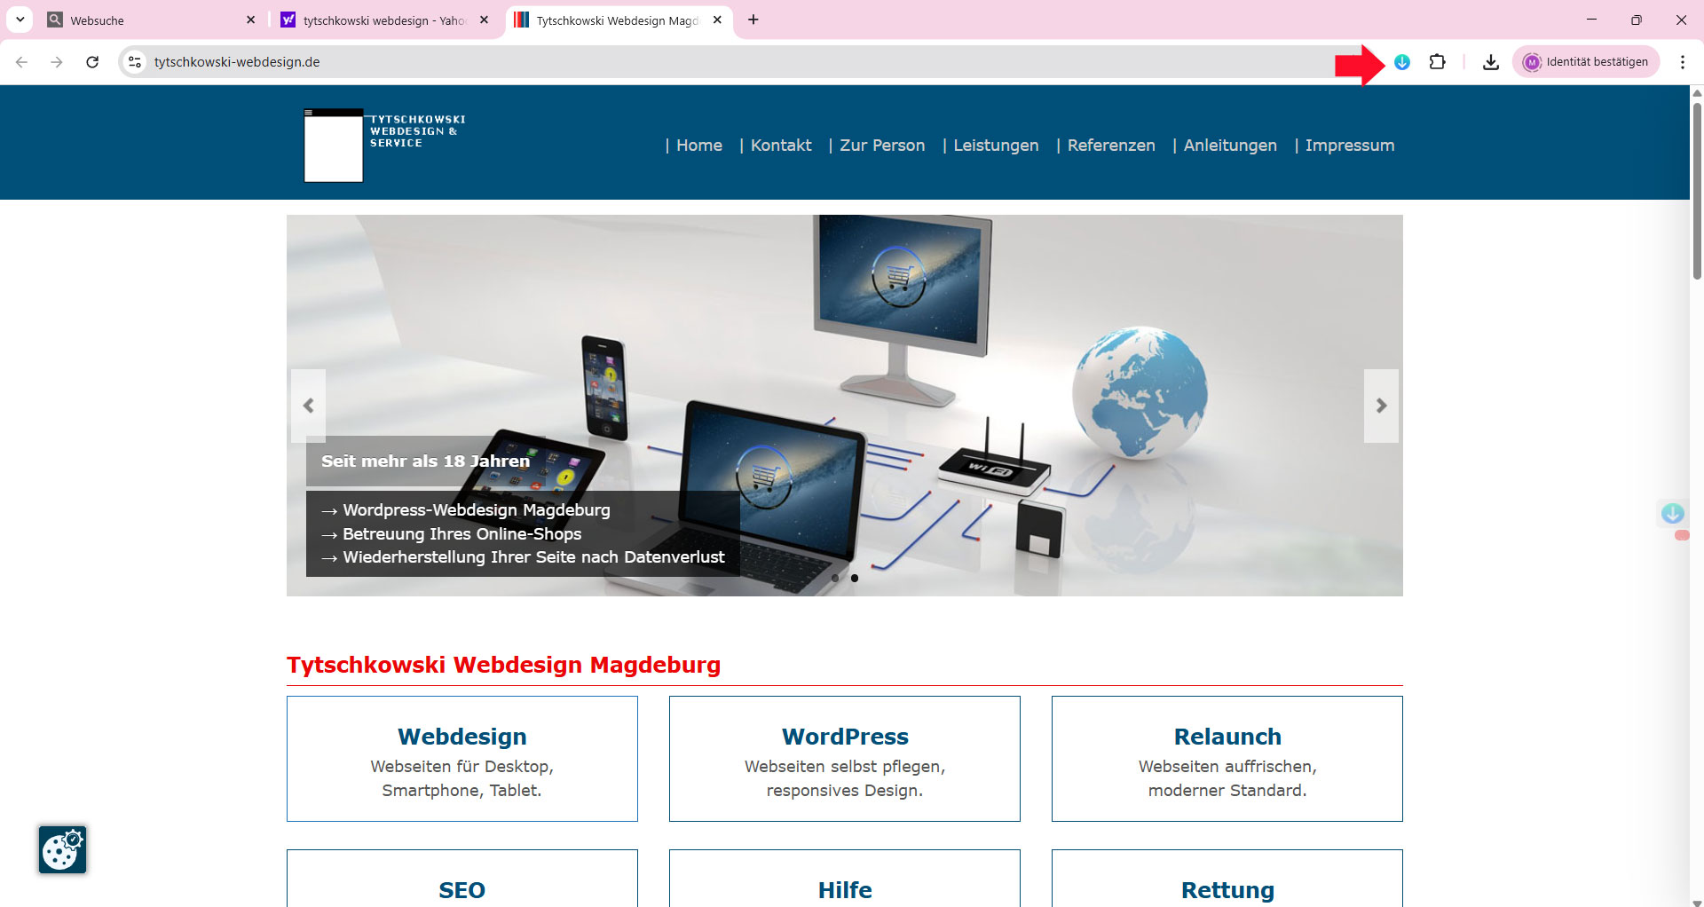Click the site information icon in address bar
Image resolution: width=1704 pixels, height=907 pixels.
tap(135, 62)
